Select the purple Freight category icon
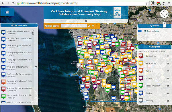The image size is (172, 112). coord(141,78)
